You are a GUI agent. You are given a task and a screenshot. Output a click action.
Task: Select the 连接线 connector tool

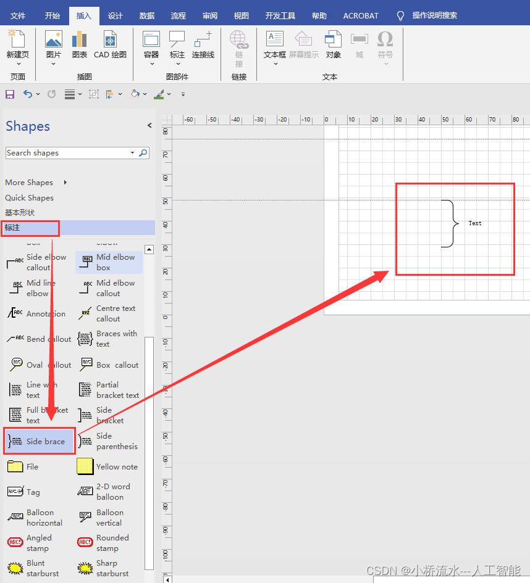[203, 44]
